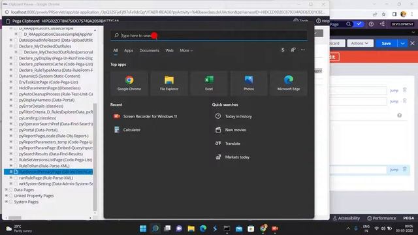418x235 pixels.
Task: Expand the pySearchResults (Data-Find-Results) node
Action: click(x=11, y=154)
